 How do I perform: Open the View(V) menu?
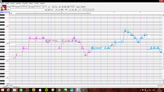coord(12,3)
